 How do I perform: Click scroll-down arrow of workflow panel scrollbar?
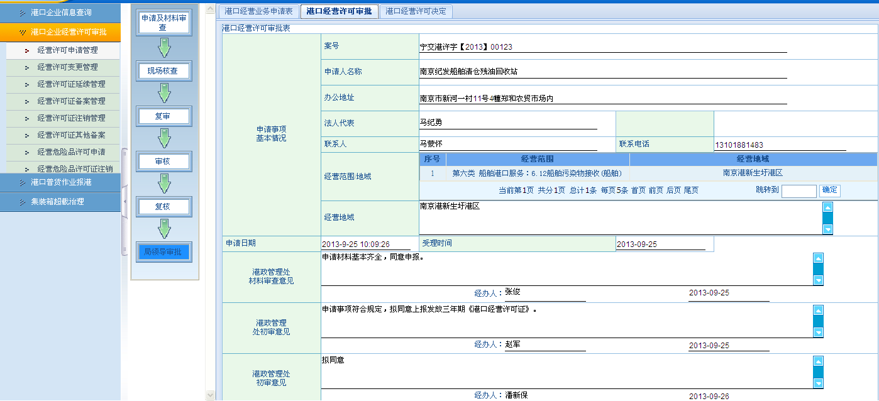click(210, 395)
